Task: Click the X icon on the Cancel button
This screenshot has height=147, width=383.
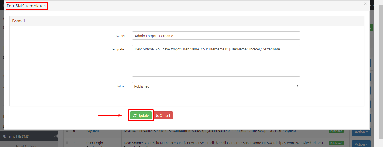Action: 157,116
